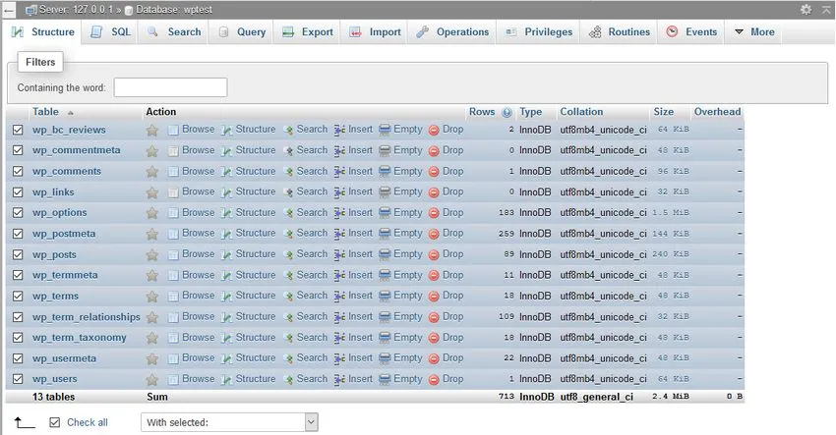Switch to the SQL tab
This screenshot has width=836, height=435.
tap(110, 32)
